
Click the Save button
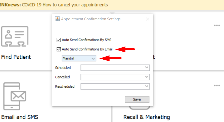(137, 99)
